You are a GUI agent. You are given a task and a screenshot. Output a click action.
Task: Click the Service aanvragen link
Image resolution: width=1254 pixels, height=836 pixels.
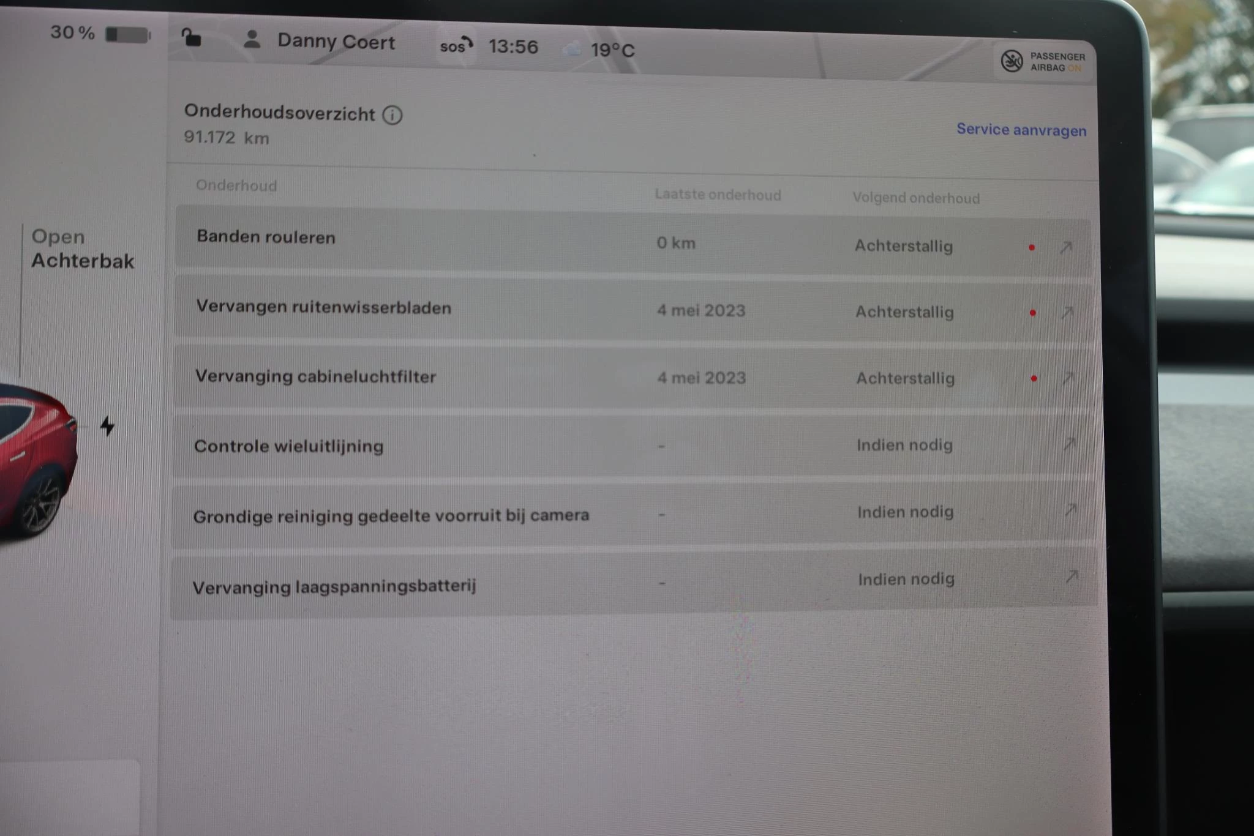[x=1021, y=130]
